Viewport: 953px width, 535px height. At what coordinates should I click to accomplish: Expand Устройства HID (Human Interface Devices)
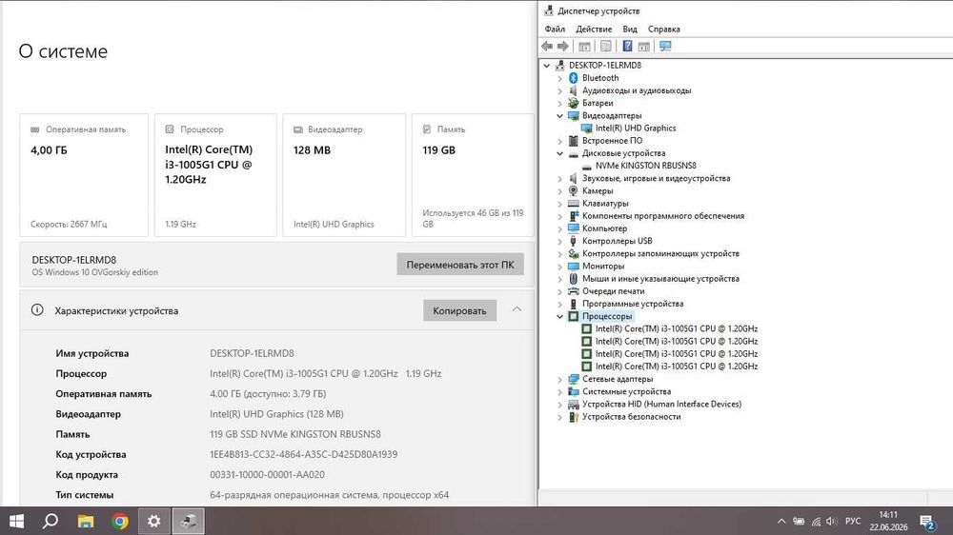(559, 404)
